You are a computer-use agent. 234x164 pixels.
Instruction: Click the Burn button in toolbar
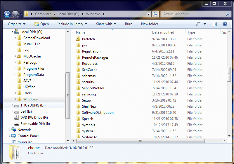pyautogui.click(x=129, y=24)
